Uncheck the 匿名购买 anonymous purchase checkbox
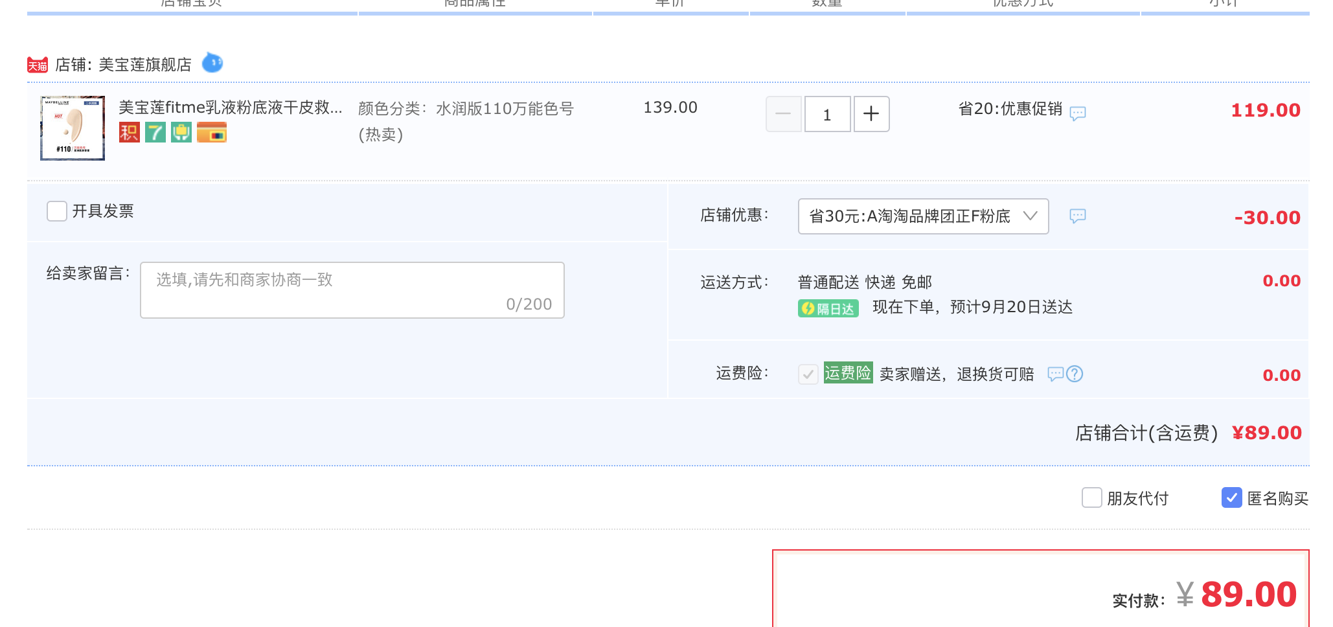1333x627 pixels. click(x=1232, y=497)
